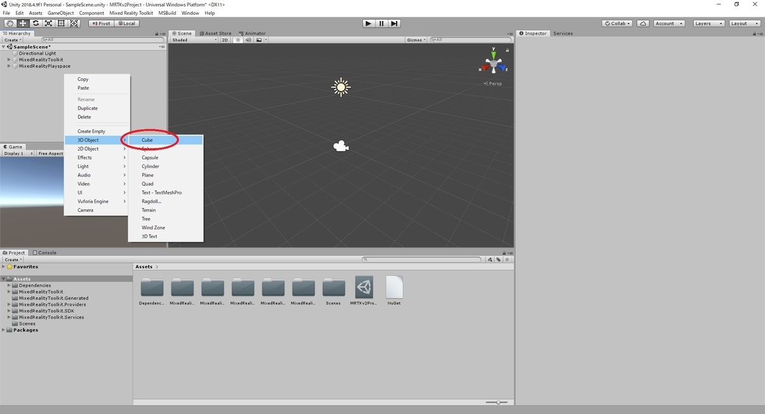Viewport: 765px width, 414px height.
Task: Choose Cylinder from the submenu
Action: pyautogui.click(x=166, y=166)
